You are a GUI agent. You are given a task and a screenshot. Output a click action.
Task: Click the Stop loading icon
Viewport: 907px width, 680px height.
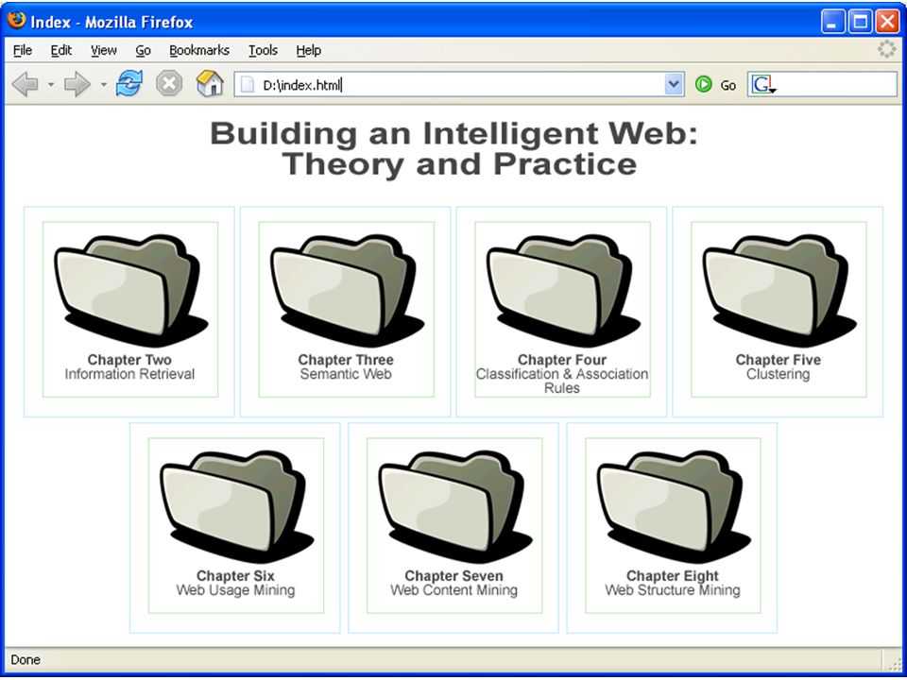[169, 84]
